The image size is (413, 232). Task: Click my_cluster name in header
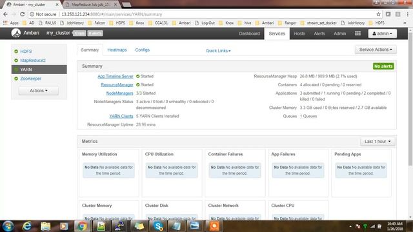[58, 33]
